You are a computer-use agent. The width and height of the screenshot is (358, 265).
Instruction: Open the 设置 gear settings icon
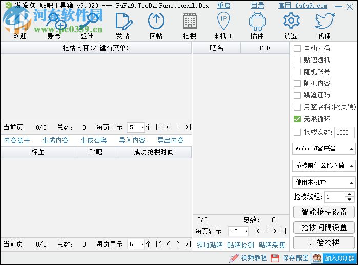click(x=291, y=20)
